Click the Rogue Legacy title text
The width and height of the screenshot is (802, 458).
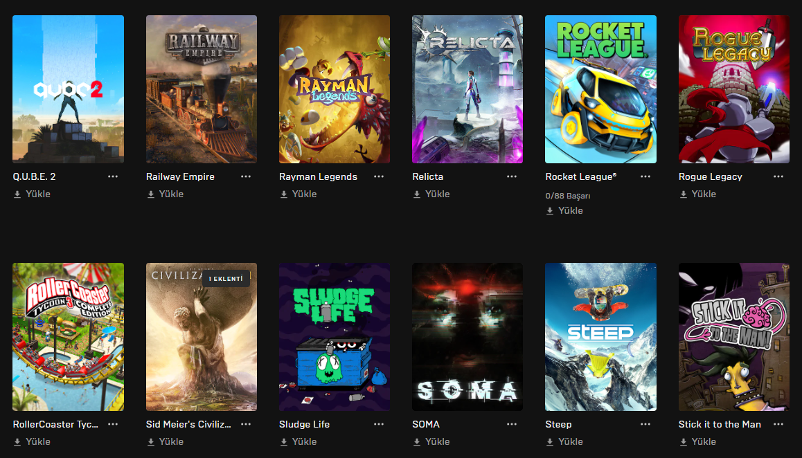pyautogui.click(x=711, y=176)
